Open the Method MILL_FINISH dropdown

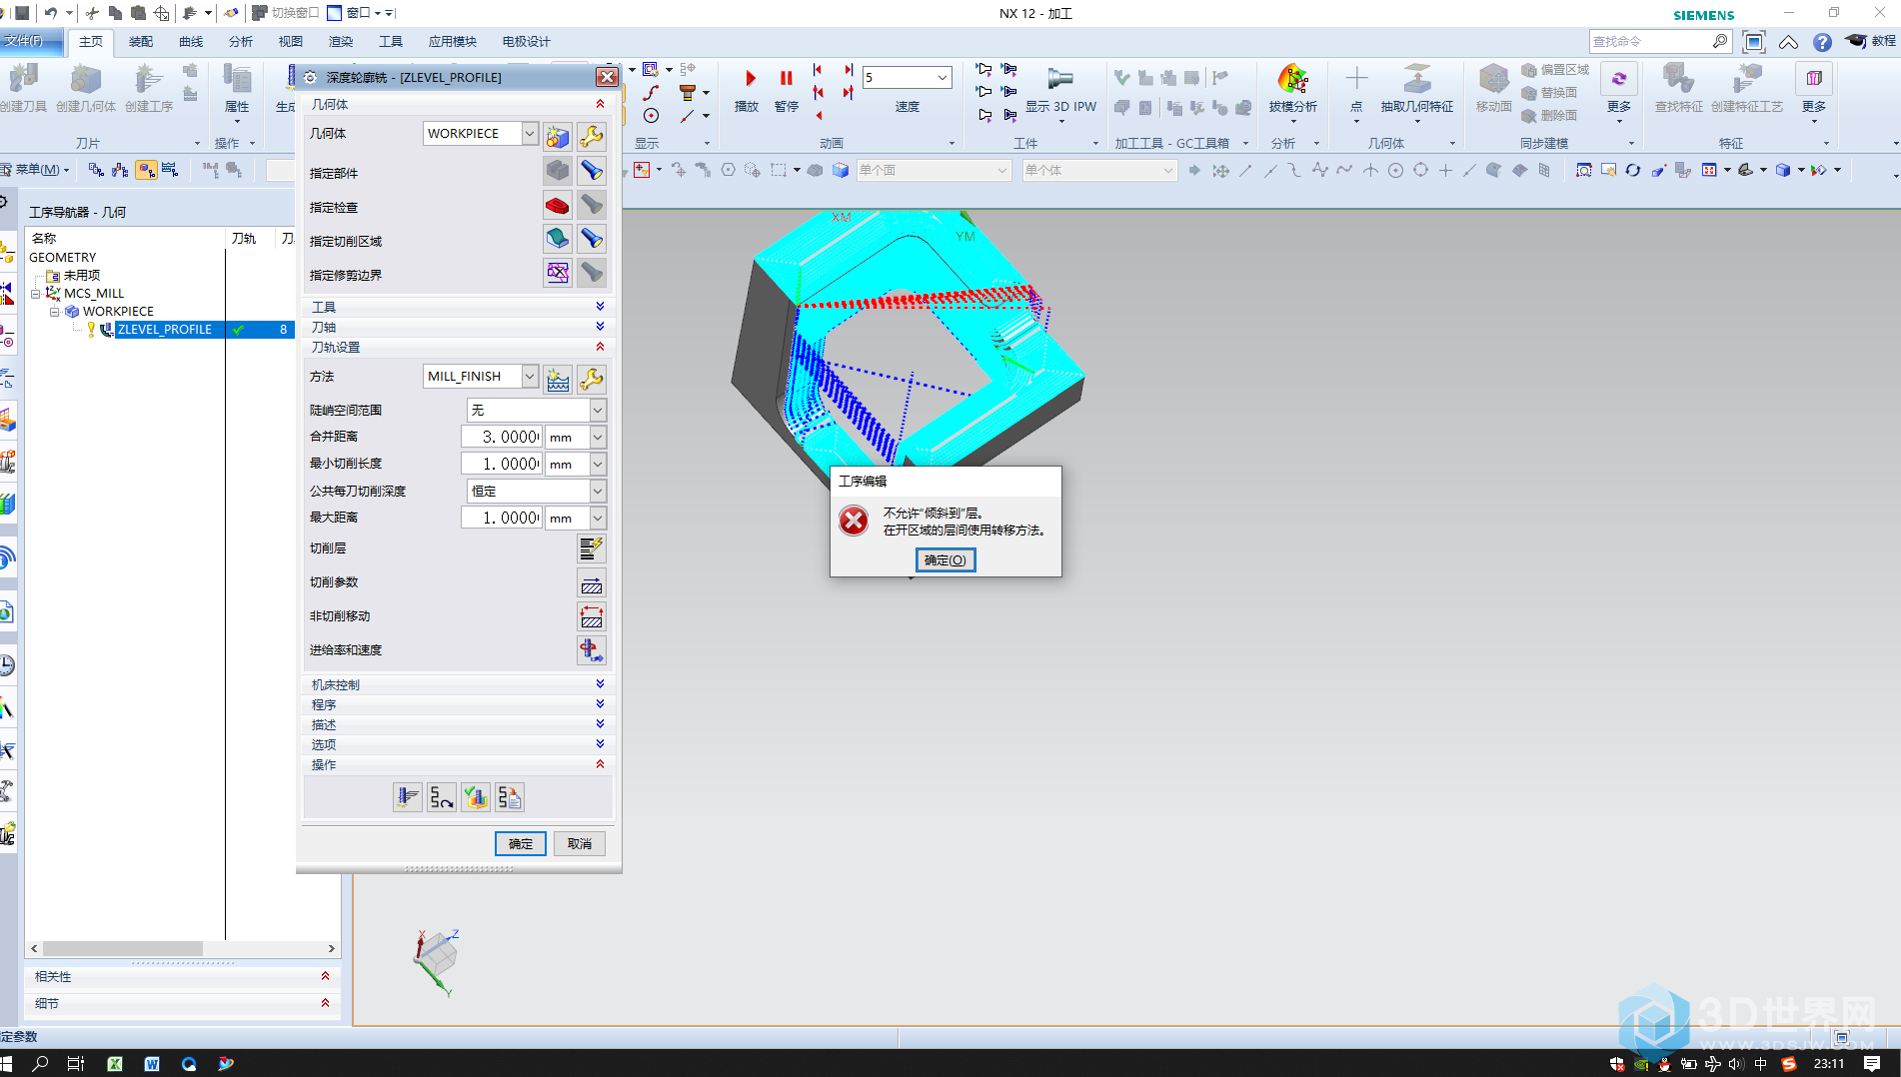click(530, 376)
